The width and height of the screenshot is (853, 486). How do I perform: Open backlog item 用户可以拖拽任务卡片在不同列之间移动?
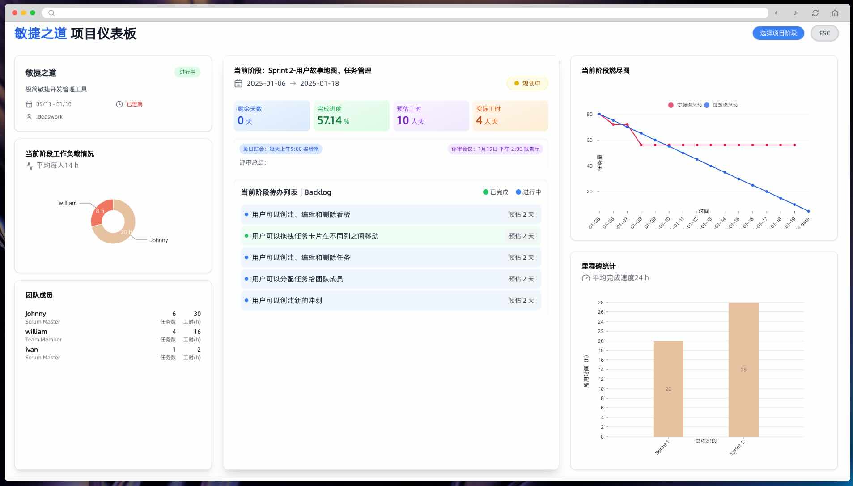point(391,236)
